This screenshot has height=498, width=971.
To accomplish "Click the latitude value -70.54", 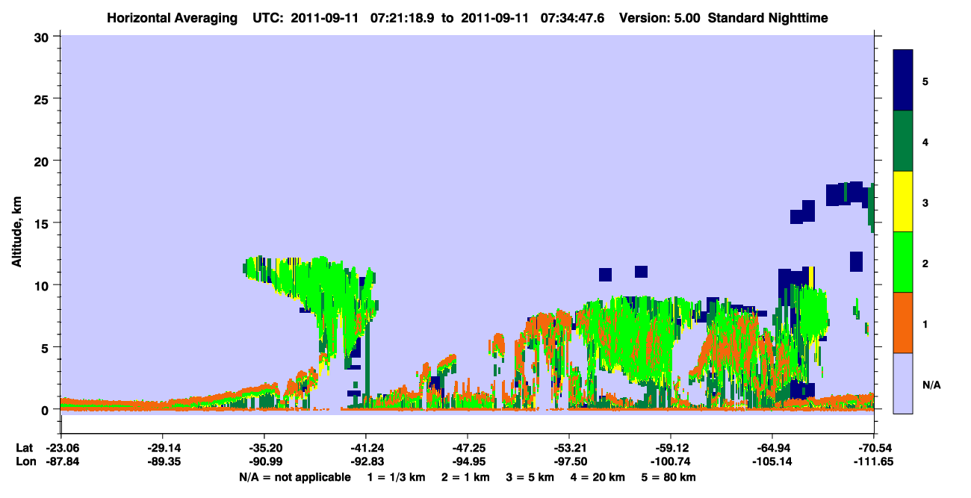I will pos(874,448).
